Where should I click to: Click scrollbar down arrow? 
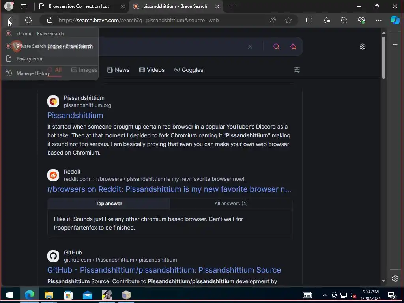(383, 281)
